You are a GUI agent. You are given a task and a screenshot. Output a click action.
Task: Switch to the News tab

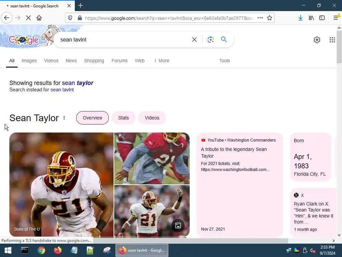pyautogui.click(x=71, y=61)
